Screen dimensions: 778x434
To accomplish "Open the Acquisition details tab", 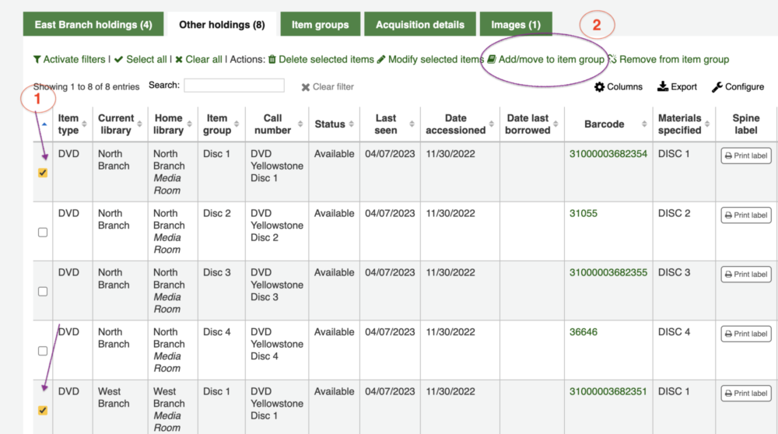I will click(420, 24).
